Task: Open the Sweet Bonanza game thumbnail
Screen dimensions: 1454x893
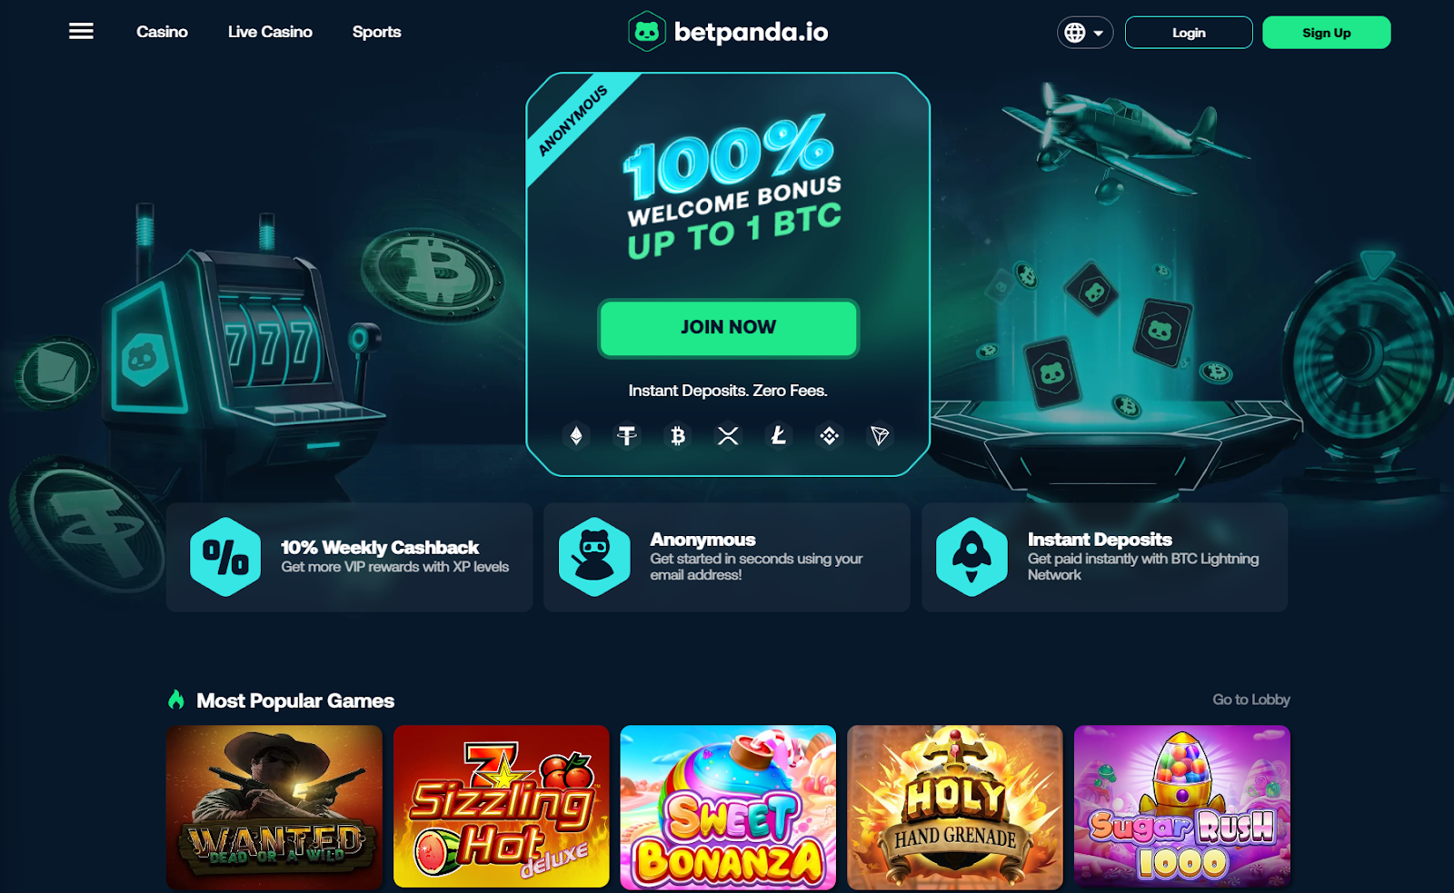Action: [x=728, y=807]
